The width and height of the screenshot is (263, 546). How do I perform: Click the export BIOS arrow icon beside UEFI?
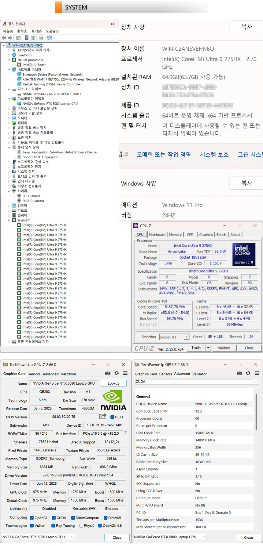click(x=103, y=417)
